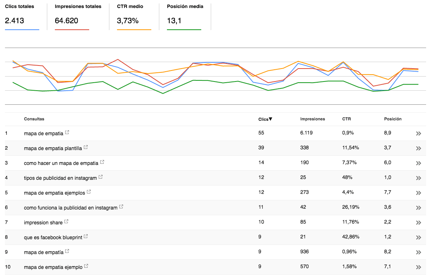The width and height of the screenshot is (428, 275).
Task: Expand details arrow for 'que es facebook blueprint' row
Action: 418,237
